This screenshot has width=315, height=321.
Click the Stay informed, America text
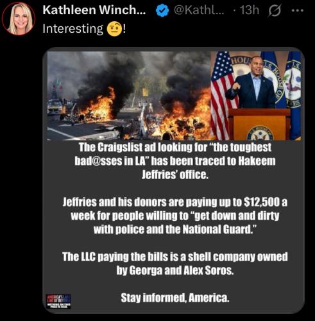175,298
